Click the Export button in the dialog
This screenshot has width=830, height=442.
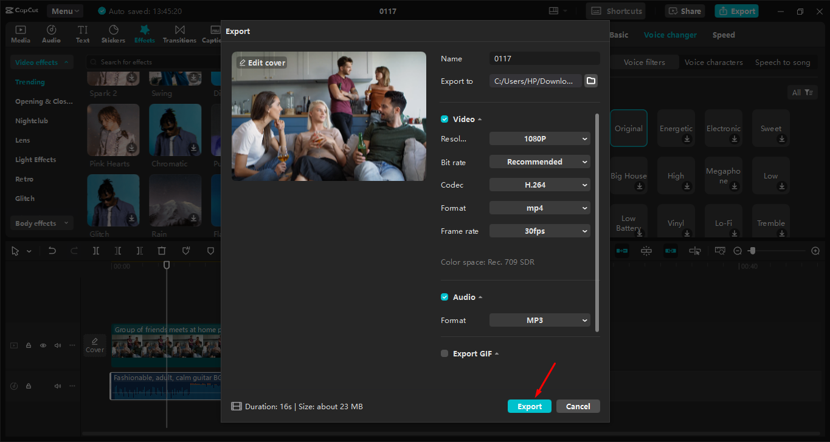529,406
